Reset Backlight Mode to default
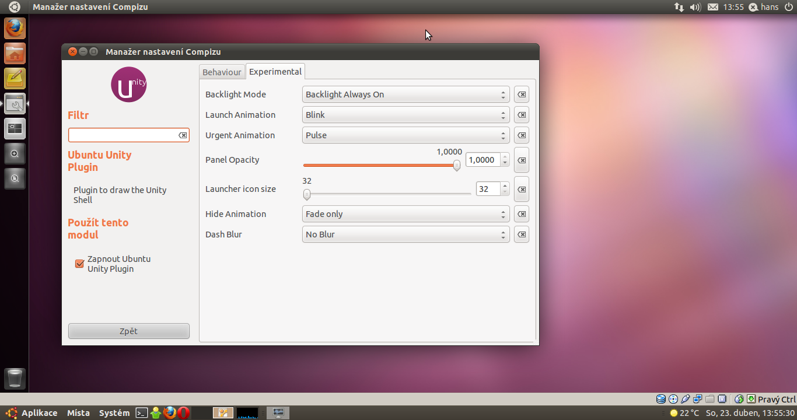This screenshot has height=420, width=797. coord(522,94)
